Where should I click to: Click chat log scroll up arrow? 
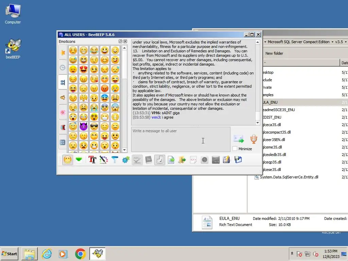coord(258,42)
